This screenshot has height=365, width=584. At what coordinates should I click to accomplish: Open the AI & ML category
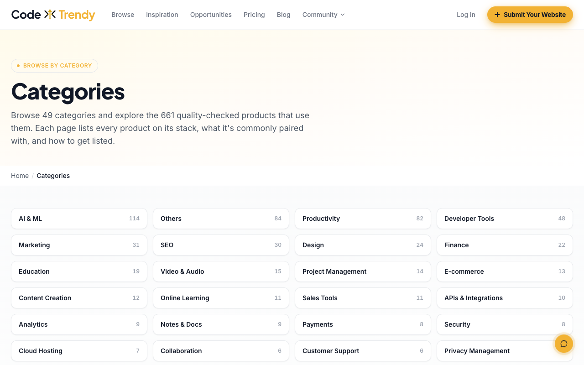point(79,219)
